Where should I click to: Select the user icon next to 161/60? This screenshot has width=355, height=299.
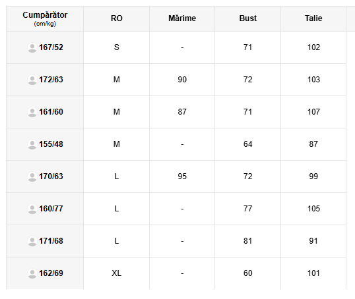tap(32, 112)
